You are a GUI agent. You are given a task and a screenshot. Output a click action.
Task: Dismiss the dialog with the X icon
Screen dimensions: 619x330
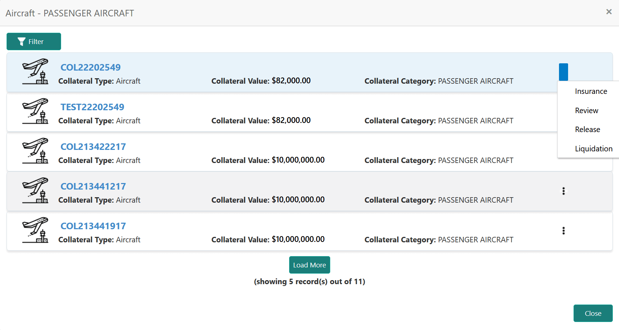(x=609, y=12)
